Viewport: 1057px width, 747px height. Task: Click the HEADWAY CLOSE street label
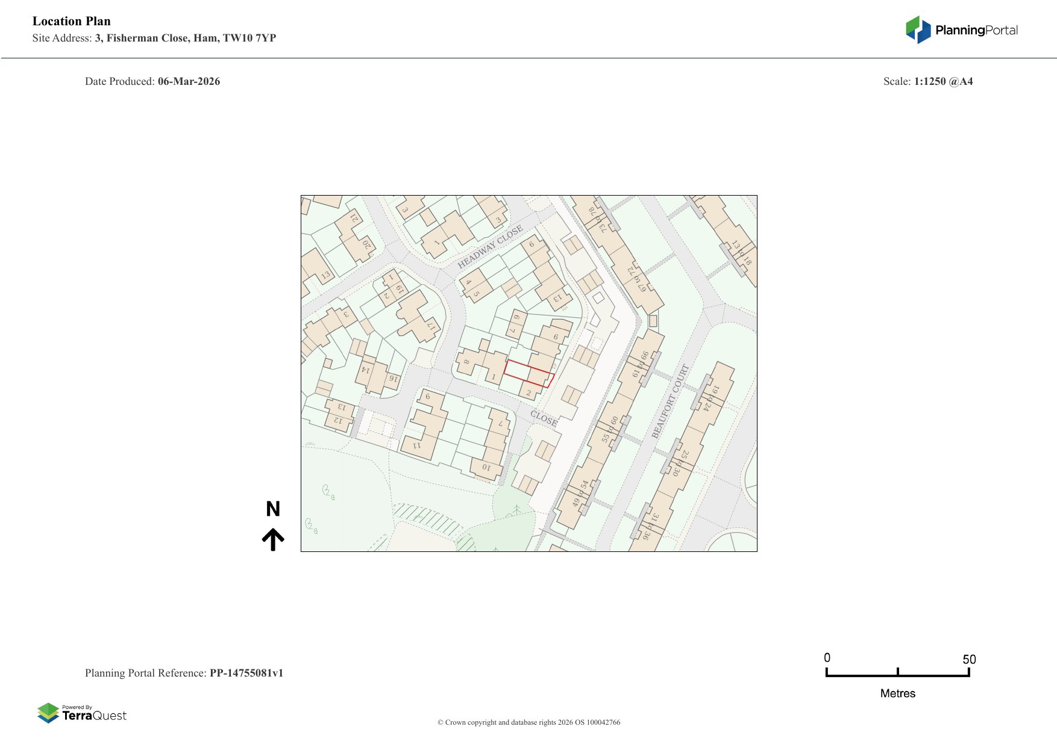490,247
